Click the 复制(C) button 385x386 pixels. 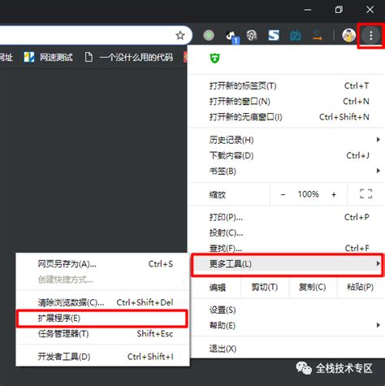[x=313, y=287]
